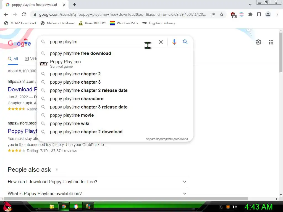Open the Download result from an1.com
Image resolution: width=283 pixels, height=212 pixels.
pos(22,89)
